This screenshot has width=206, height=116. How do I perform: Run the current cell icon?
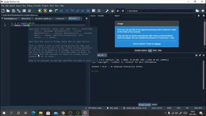40,11
